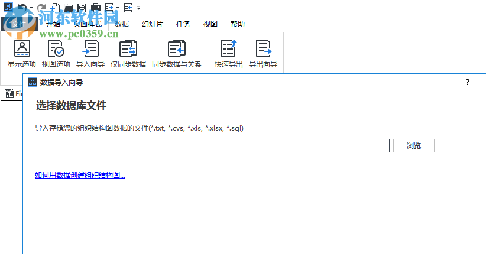Click the export icon in quick access toolbar
The image size is (486, 254).
[x=109, y=8]
